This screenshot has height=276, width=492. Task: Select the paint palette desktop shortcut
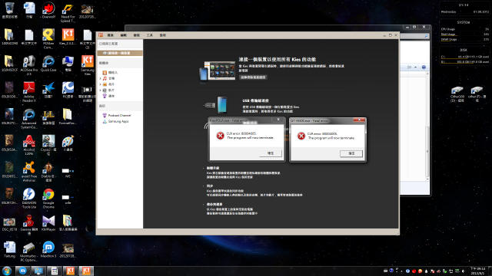68,143
